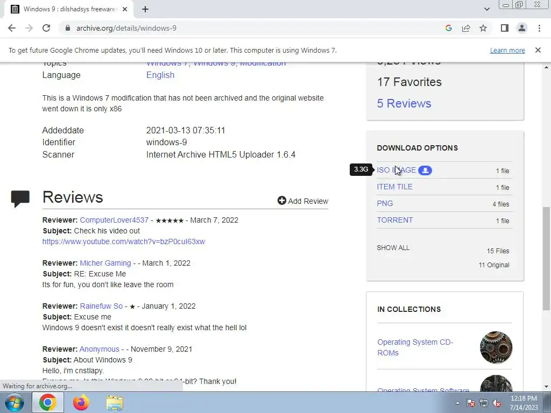Click Chrome in the taskbar
The image size is (551, 413).
[48, 402]
